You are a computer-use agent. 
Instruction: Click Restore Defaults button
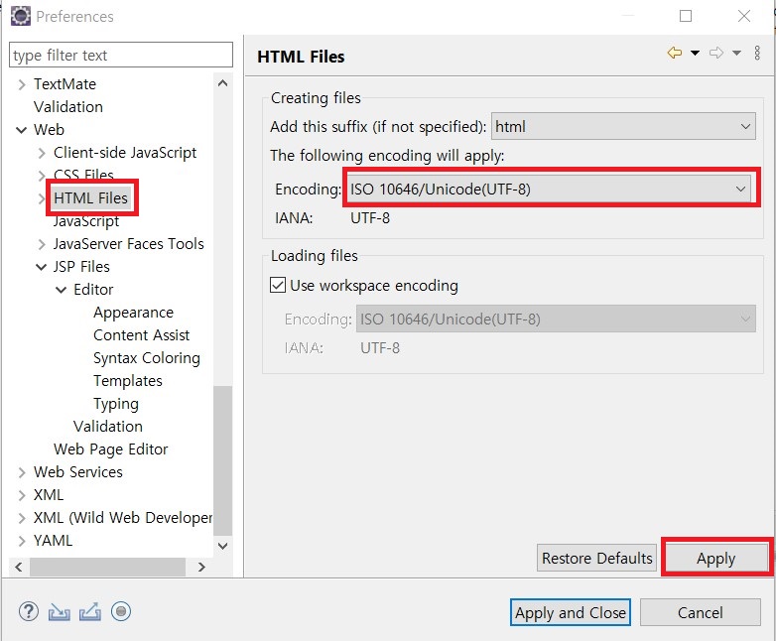(596, 558)
